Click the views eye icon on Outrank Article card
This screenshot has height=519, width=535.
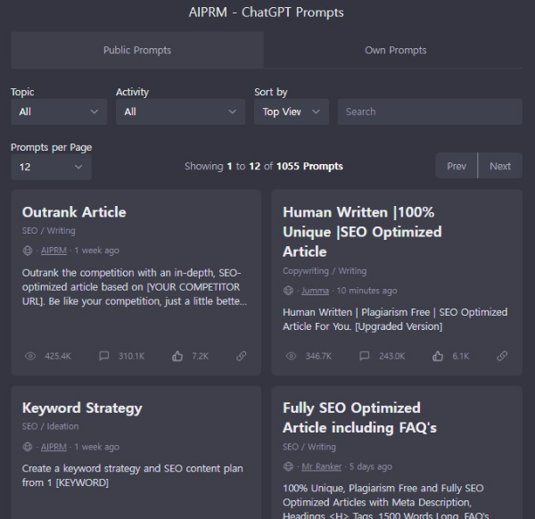click(x=30, y=356)
